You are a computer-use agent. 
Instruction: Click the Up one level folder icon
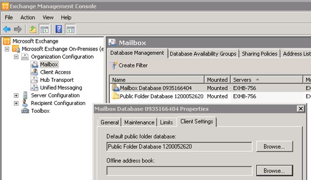click(x=33, y=29)
